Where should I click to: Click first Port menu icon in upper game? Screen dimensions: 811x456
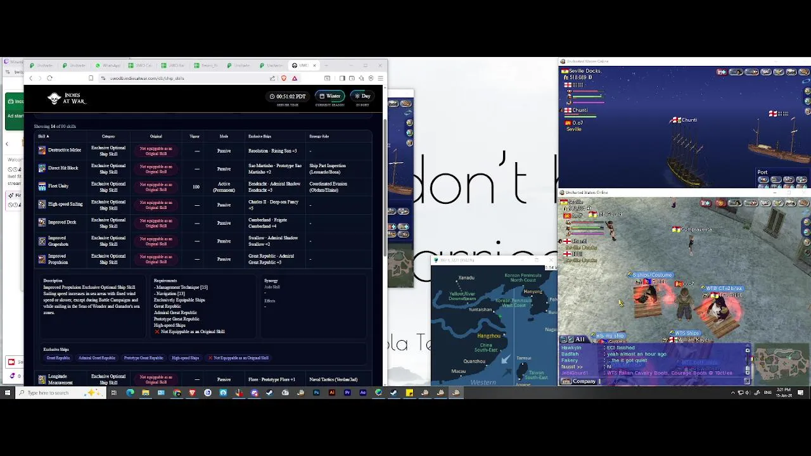tap(763, 180)
